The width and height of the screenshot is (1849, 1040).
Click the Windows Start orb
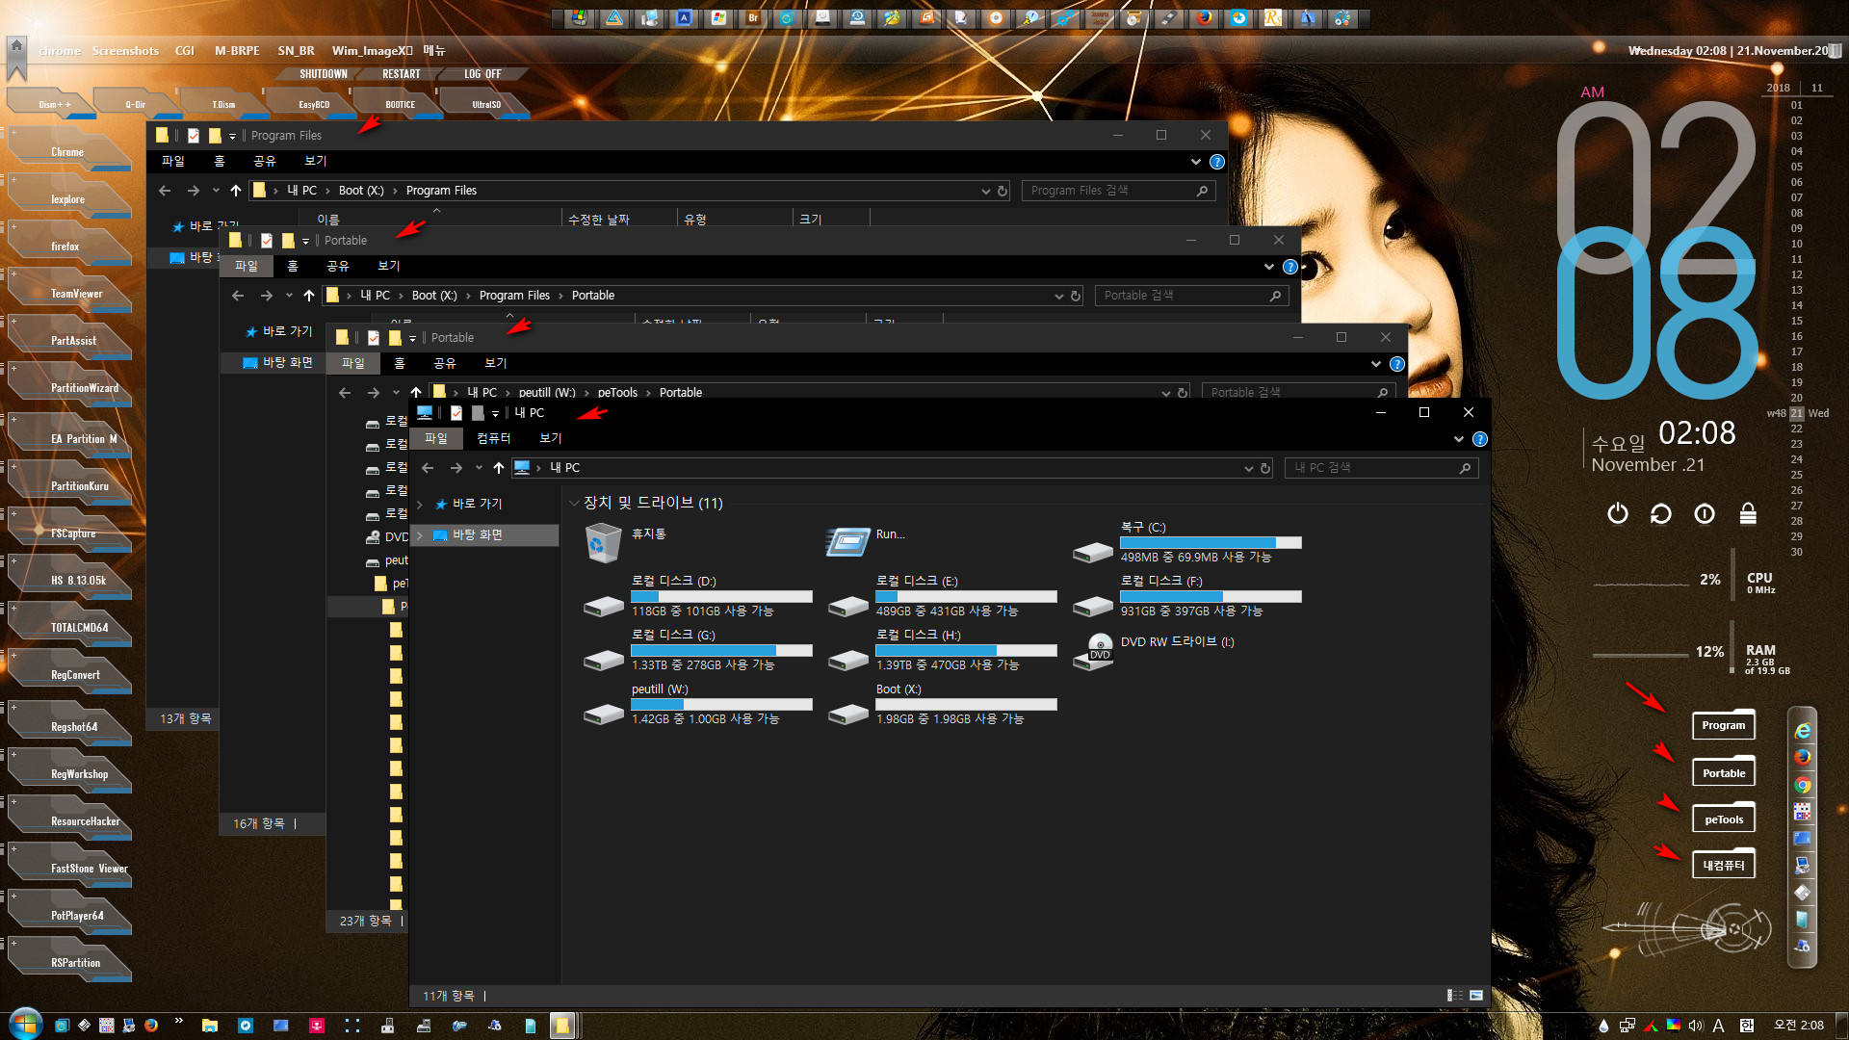[25, 1024]
